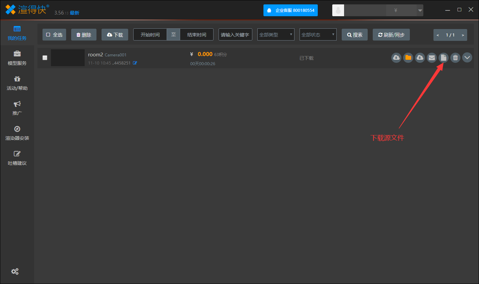Open the 全部类型 dropdown
This screenshot has height=284, width=479.
(x=276, y=35)
